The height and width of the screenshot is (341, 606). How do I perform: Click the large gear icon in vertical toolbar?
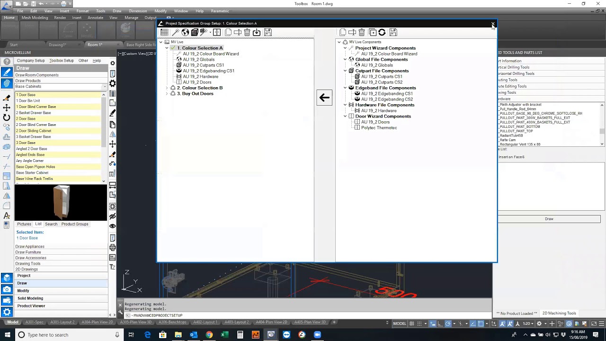[x=112, y=83]
